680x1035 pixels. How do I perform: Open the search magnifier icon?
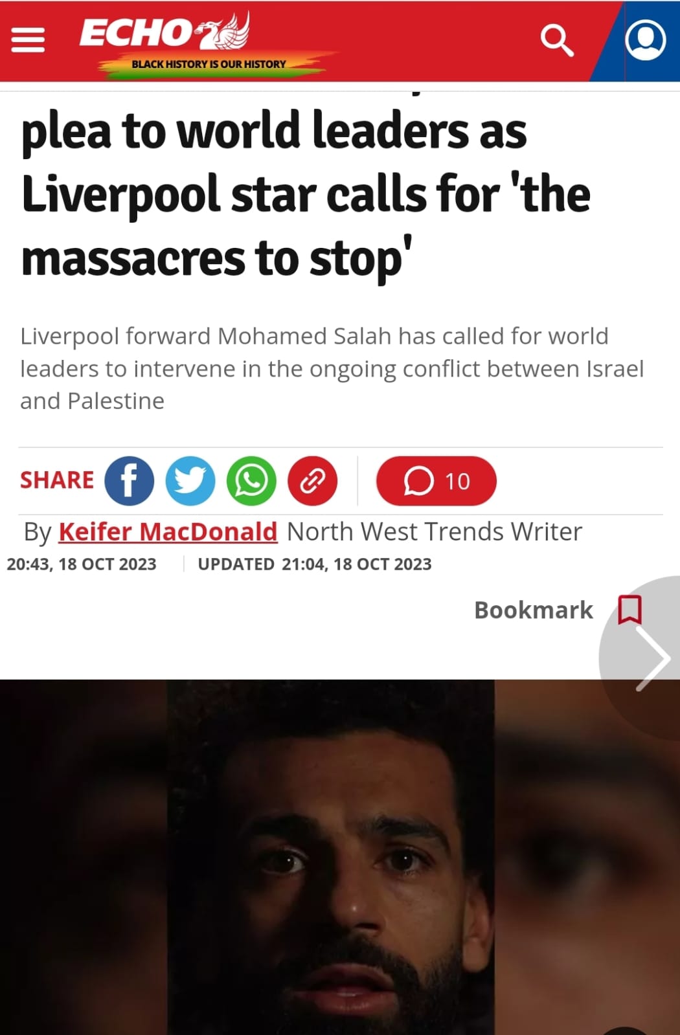tap(557, 41)
